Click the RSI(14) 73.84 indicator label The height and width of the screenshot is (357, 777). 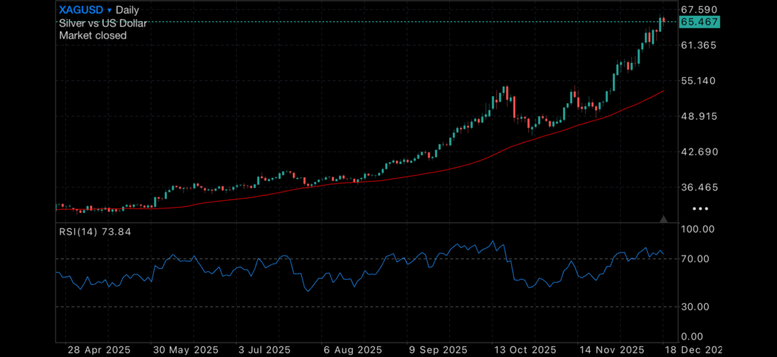pos(95,231)
